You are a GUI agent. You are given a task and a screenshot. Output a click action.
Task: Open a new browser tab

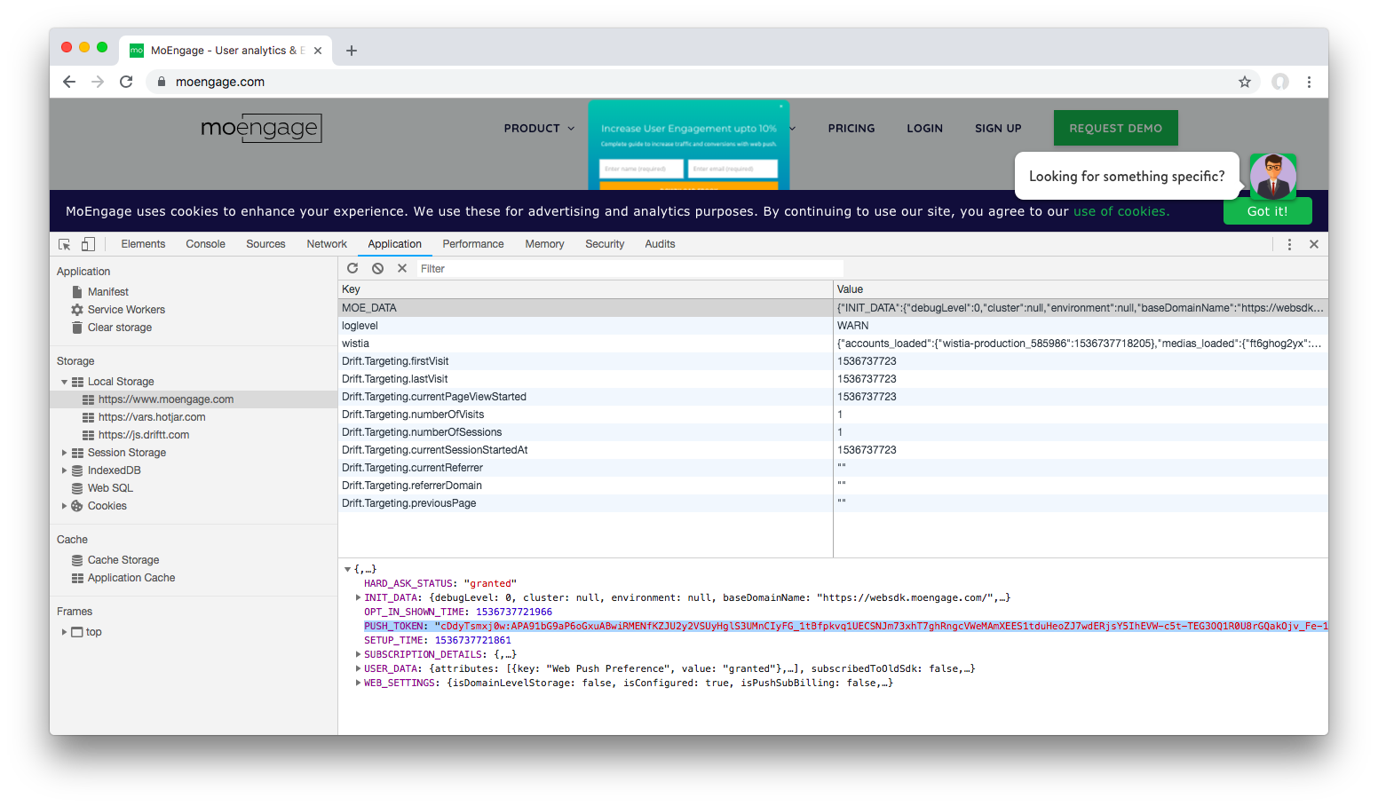click(352, 51)
